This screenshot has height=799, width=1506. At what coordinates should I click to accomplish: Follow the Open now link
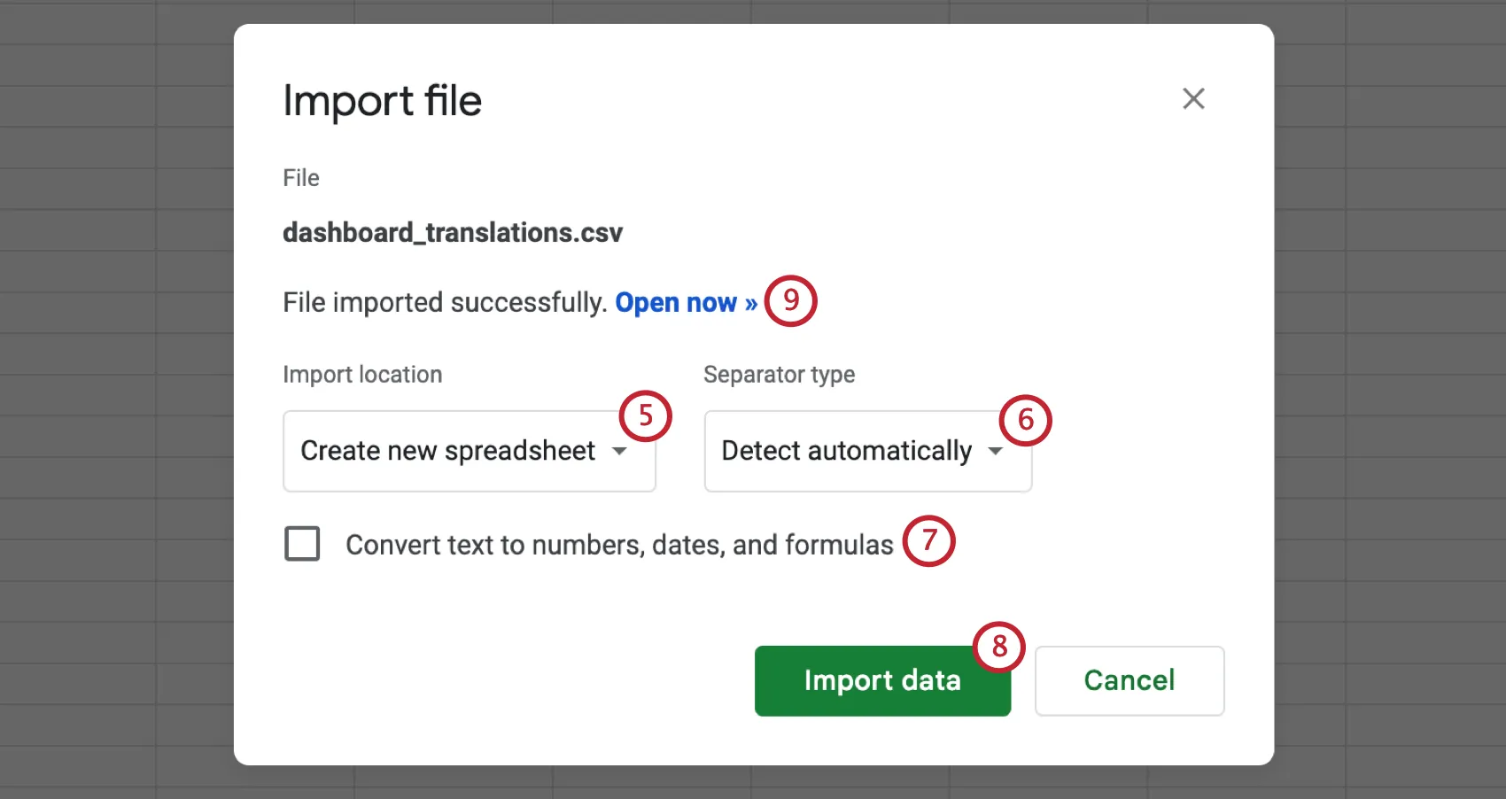point(675,302)
